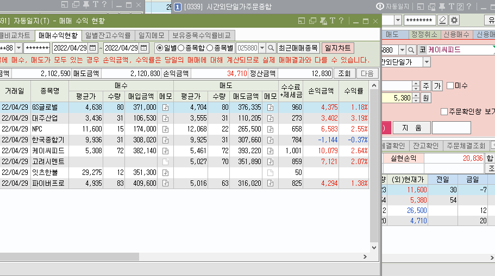Viewport: 495px width, 276px height.
Task: Click 일지차트 button
Action: [x=338, y=48]
